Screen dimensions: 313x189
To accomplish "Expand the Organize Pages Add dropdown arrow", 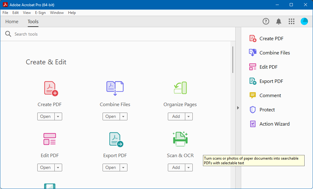I will coord(188,116).
